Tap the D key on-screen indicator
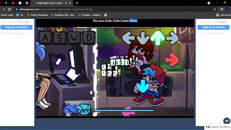The image size is (231, 130). pos(89,38)
